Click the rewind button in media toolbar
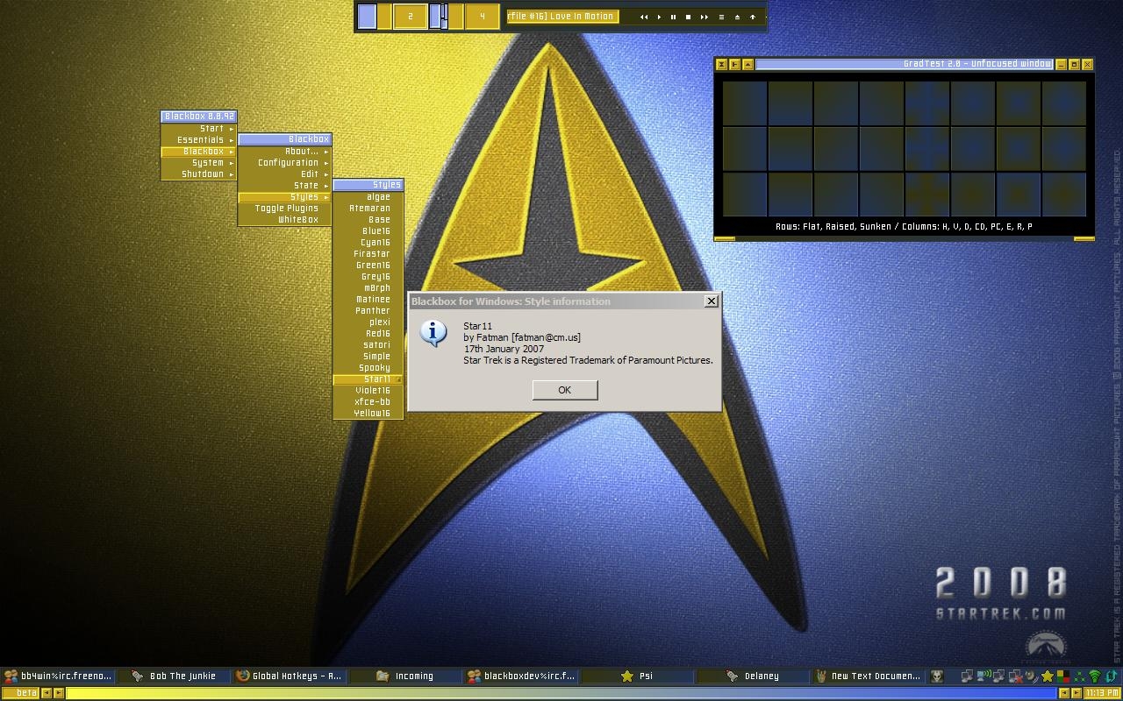Screen dimensions: 1123x701 point(644,17)
